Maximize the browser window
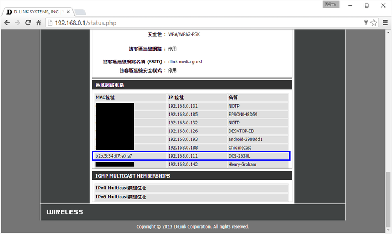This screenshot has width=392, height=234. tap(367, 5)
